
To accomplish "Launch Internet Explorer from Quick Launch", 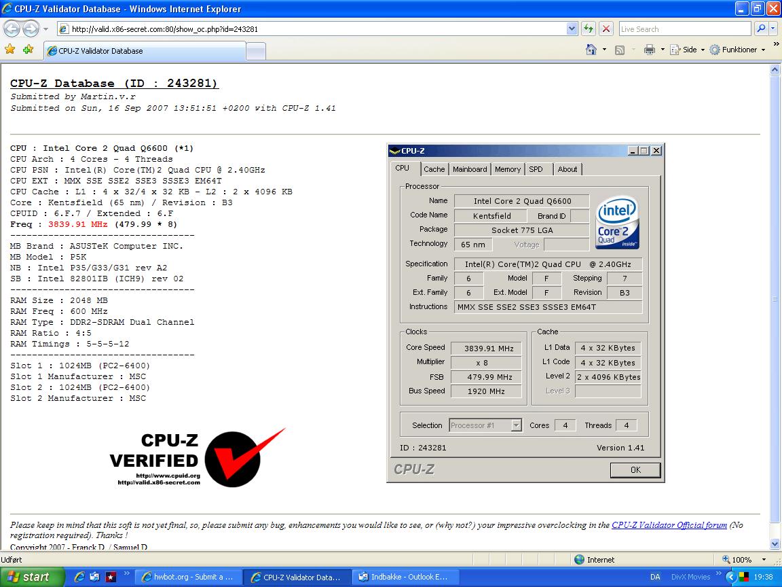I will point(79,577).
